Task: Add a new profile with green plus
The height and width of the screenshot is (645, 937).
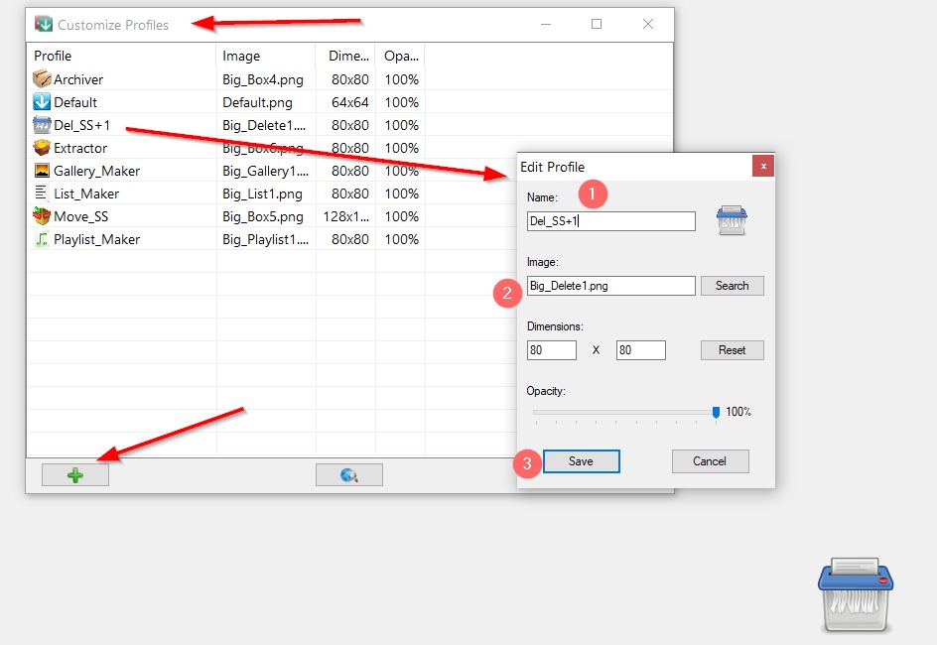Action: click(75, 475)
